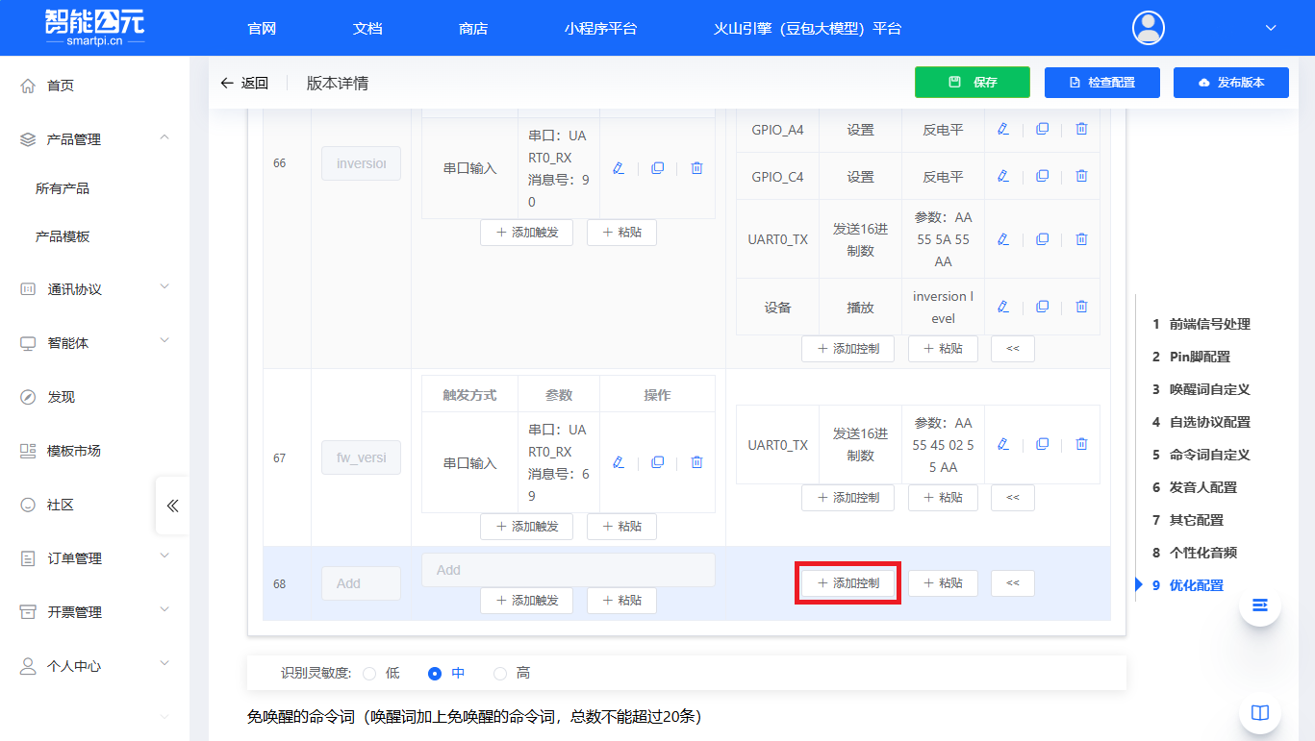Screen dimensions: 1315x741
Task: Delete the inversion level playback control row
Action: (x=1081, y=307)
